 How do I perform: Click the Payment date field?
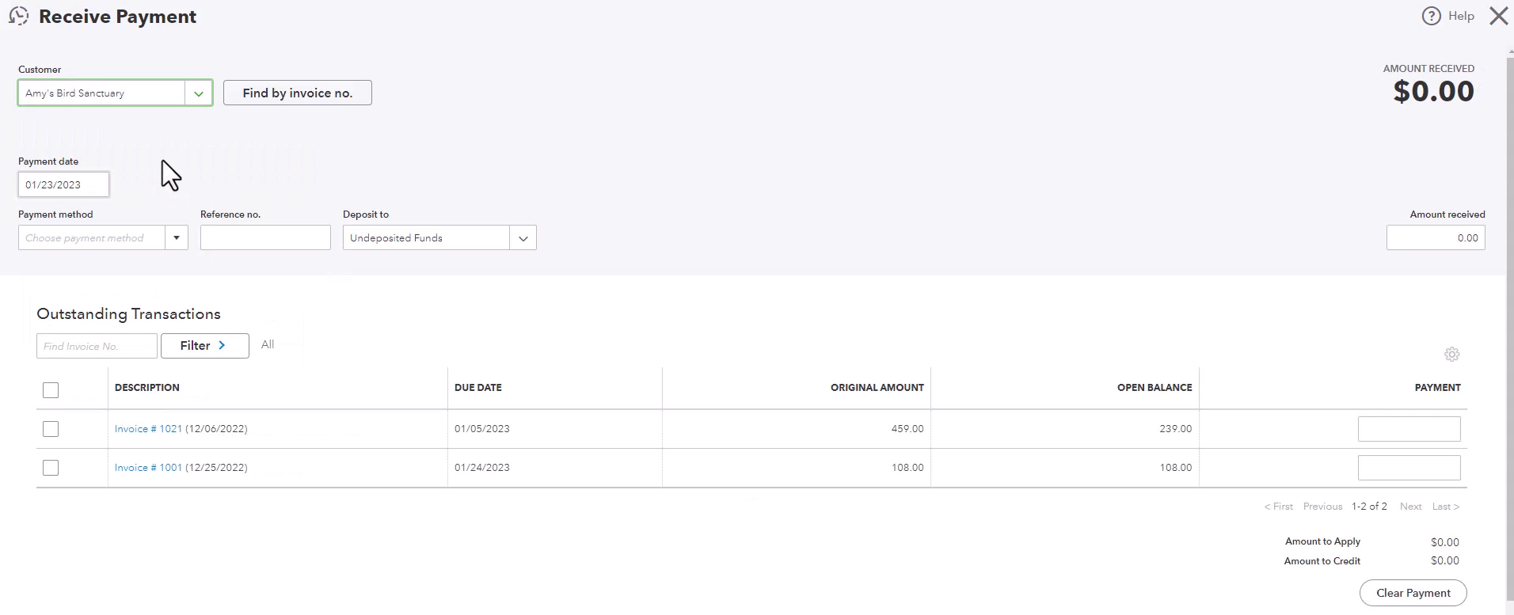[63, 184]
